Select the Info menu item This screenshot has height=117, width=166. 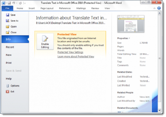tap(15, 39)
